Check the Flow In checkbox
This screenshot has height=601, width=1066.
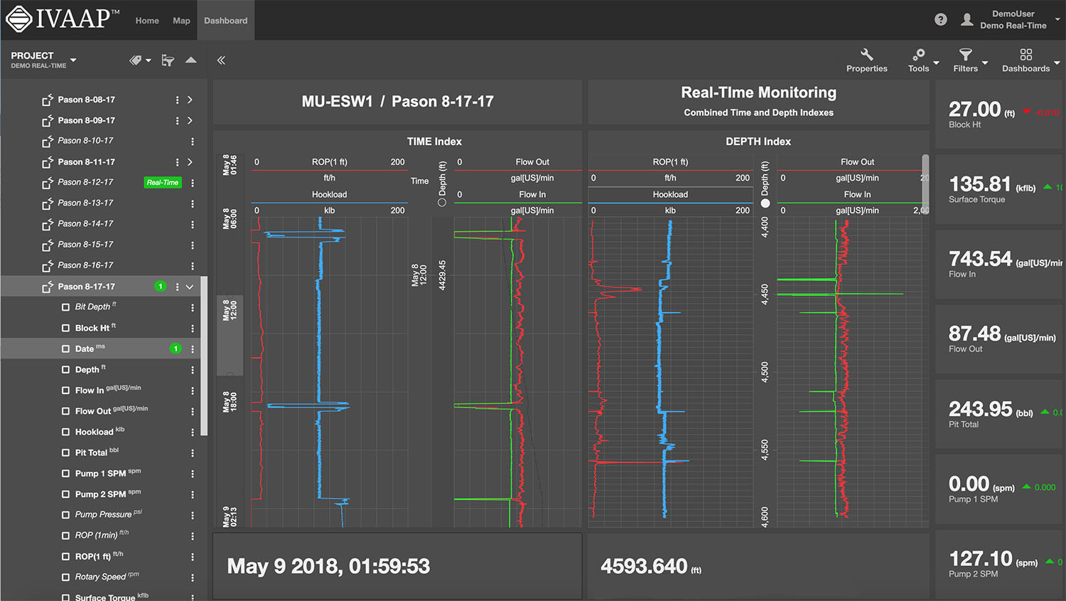click(x=66, y=390)
